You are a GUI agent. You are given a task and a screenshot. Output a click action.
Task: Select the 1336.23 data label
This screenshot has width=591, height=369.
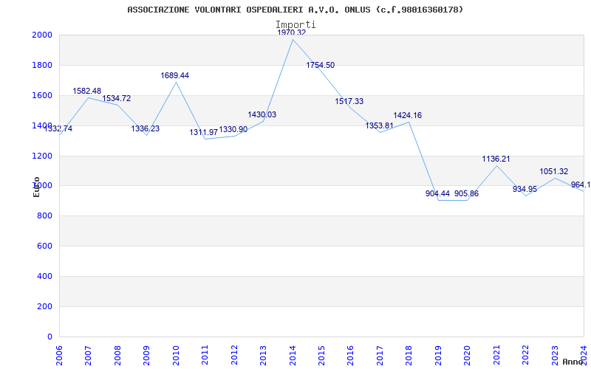pos(145,128)
